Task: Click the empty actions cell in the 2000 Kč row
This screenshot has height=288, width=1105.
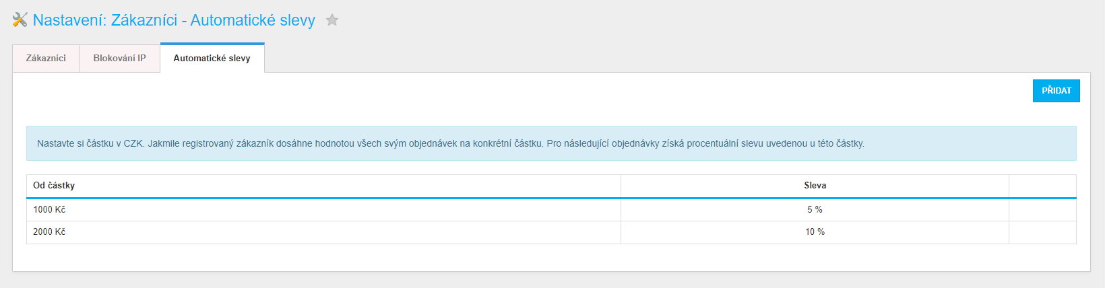Action: 1042,232
